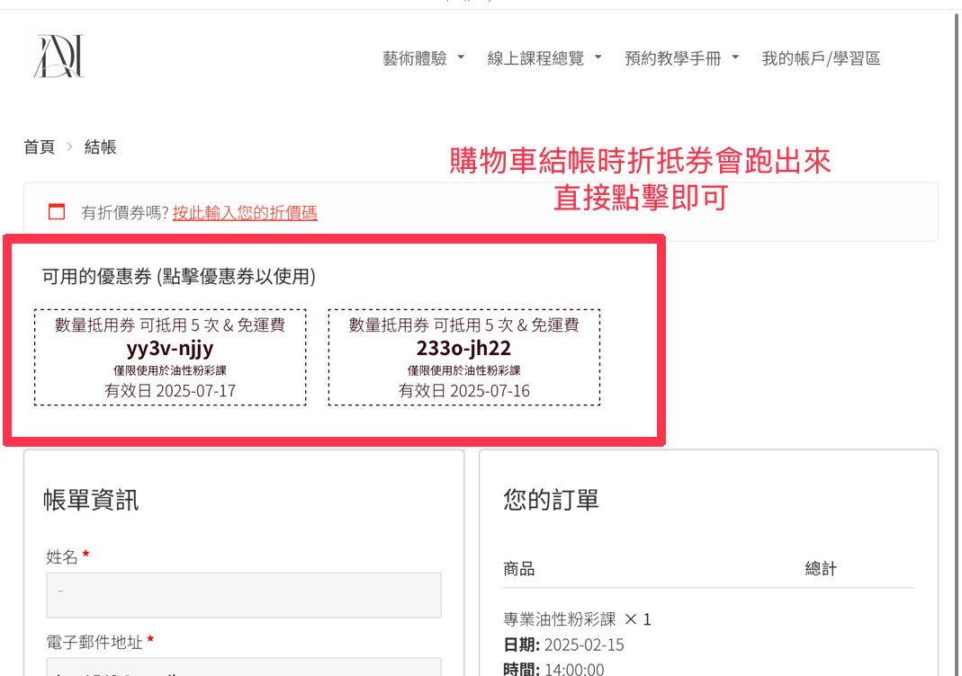Screen dimensions: 962x676
Task: Apply coupon 233o-jh22
Action: (x=463, y=357)
